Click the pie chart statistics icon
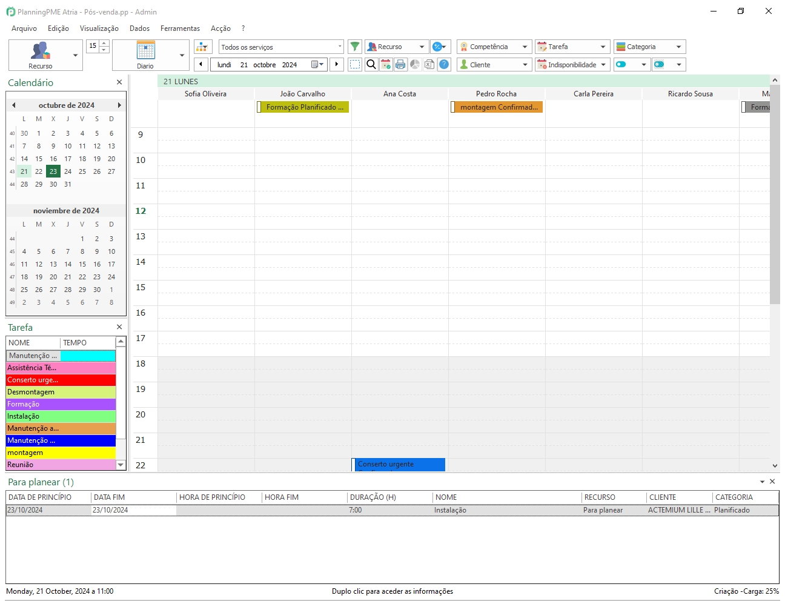This screenshot has width=785, height=601. click(x=415, y=64)
